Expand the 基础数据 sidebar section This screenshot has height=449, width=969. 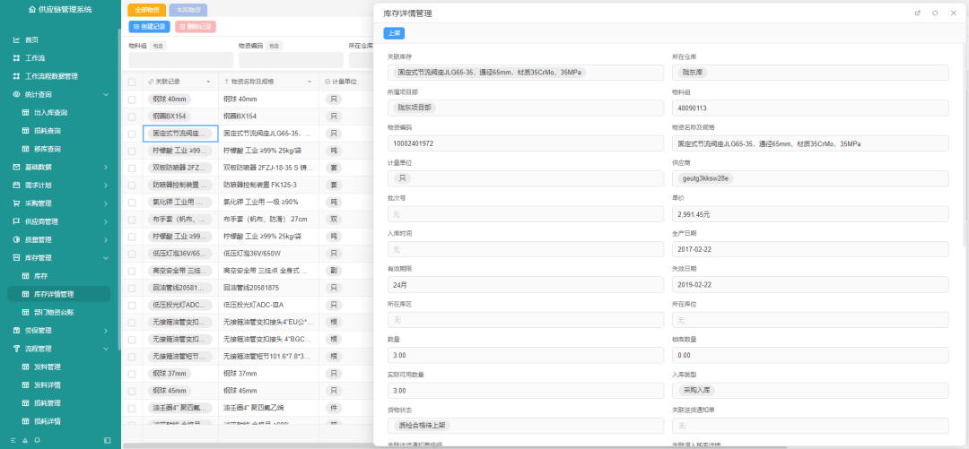105,168
